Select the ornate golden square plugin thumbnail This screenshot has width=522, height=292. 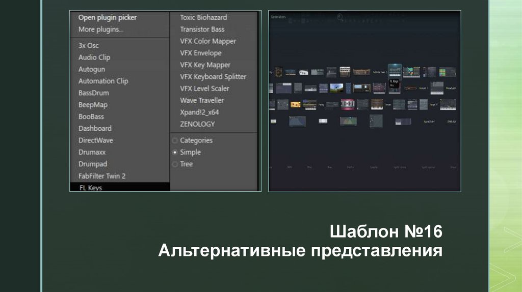[x=279, y=72]
